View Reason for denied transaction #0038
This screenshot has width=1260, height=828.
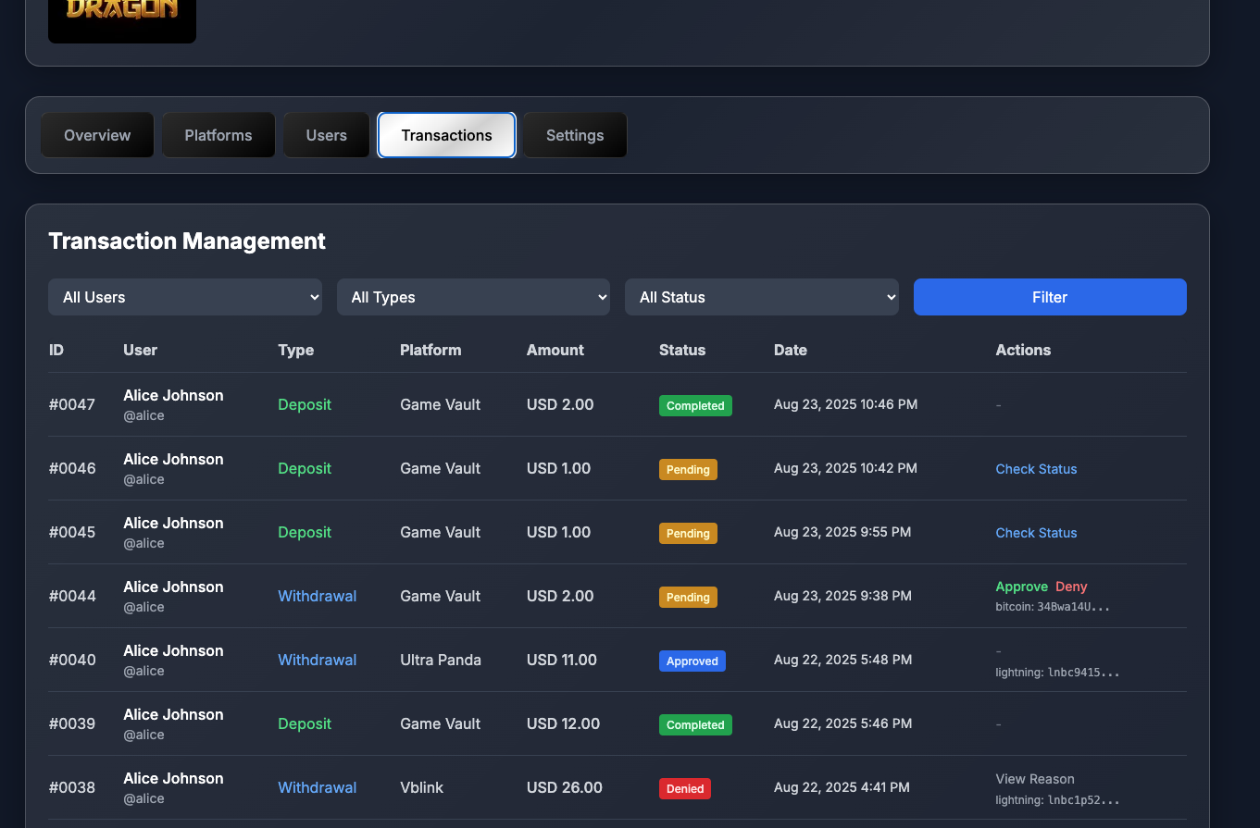coord(1034,779)
